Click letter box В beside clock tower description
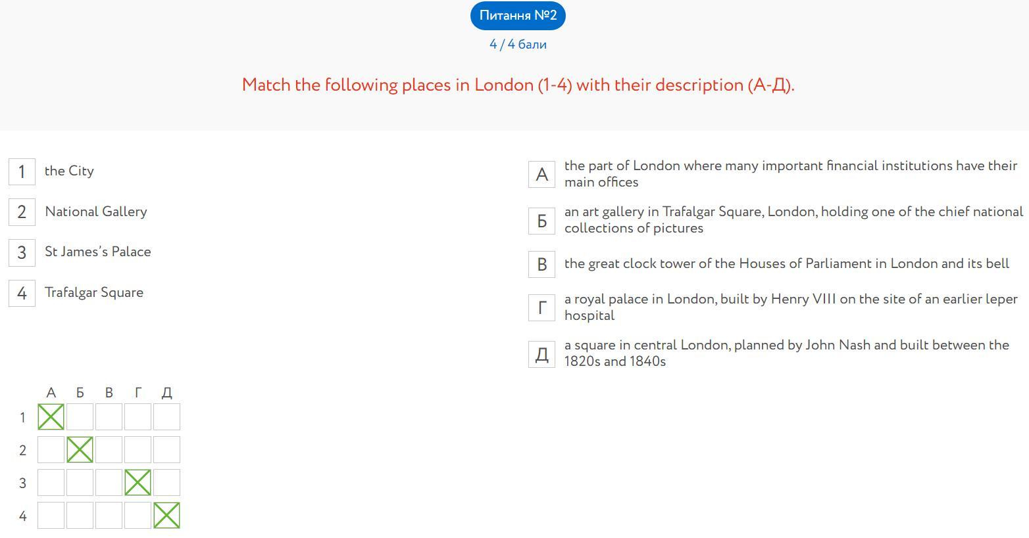1029x538 pixels. click(541, 264)
